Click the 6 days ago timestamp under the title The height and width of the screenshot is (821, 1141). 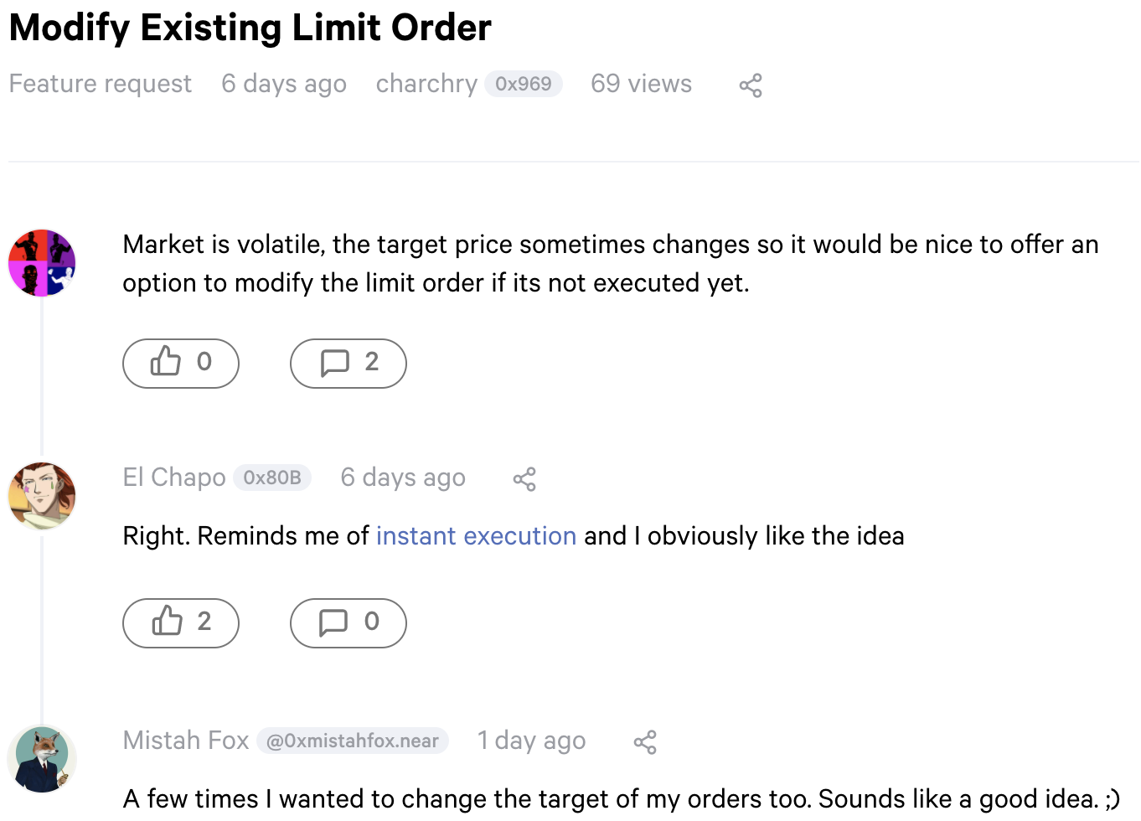(x=284, y=84)
